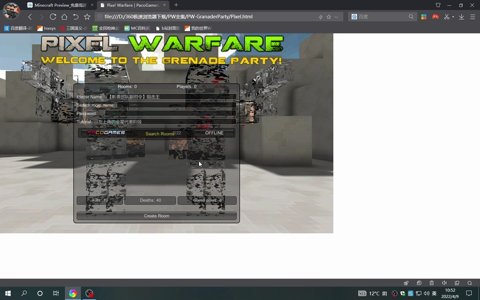Screen dimensions: 480x300
Task: Expand the screenshot tool dropdown arrow
Action: (453, 17)
